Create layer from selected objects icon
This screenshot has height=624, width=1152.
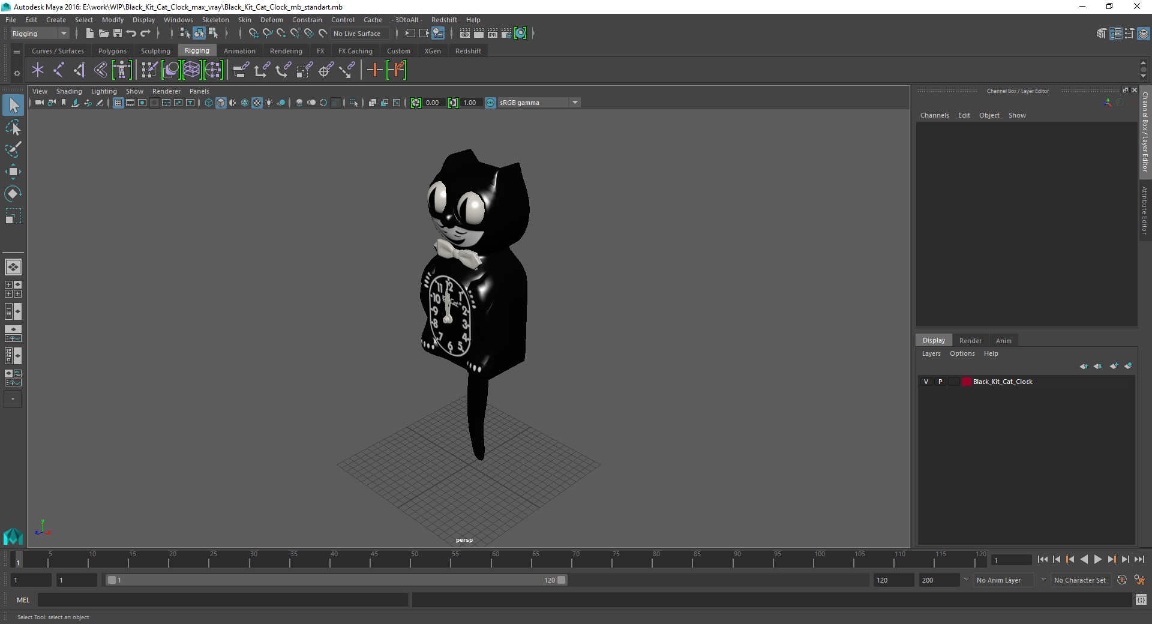click(x=1128, y=366)
